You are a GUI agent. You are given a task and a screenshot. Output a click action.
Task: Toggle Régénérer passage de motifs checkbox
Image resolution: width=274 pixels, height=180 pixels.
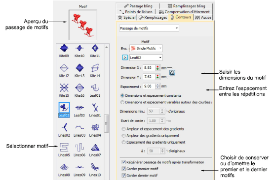[x=124, y=162]
